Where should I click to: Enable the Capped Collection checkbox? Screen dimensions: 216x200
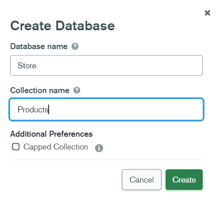[x=16, y=147]
